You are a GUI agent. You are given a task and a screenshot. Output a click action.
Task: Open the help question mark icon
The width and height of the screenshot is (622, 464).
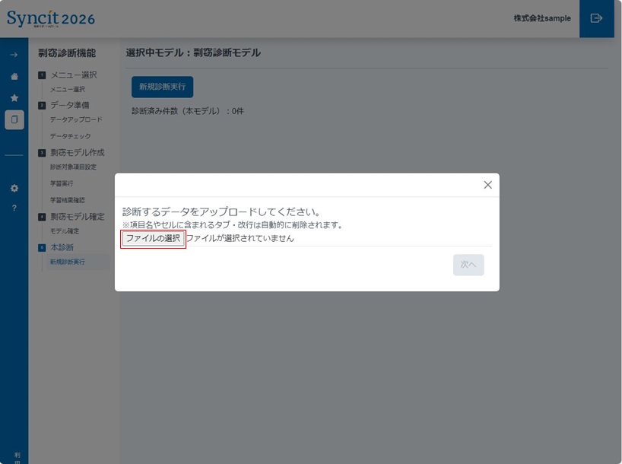(14, 206)
